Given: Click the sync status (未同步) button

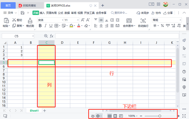Looking at the screenshot, I should pos(143,13).
